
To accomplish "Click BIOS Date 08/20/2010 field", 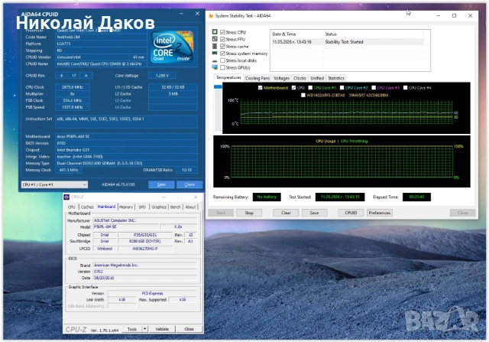I will pos(145,278).
